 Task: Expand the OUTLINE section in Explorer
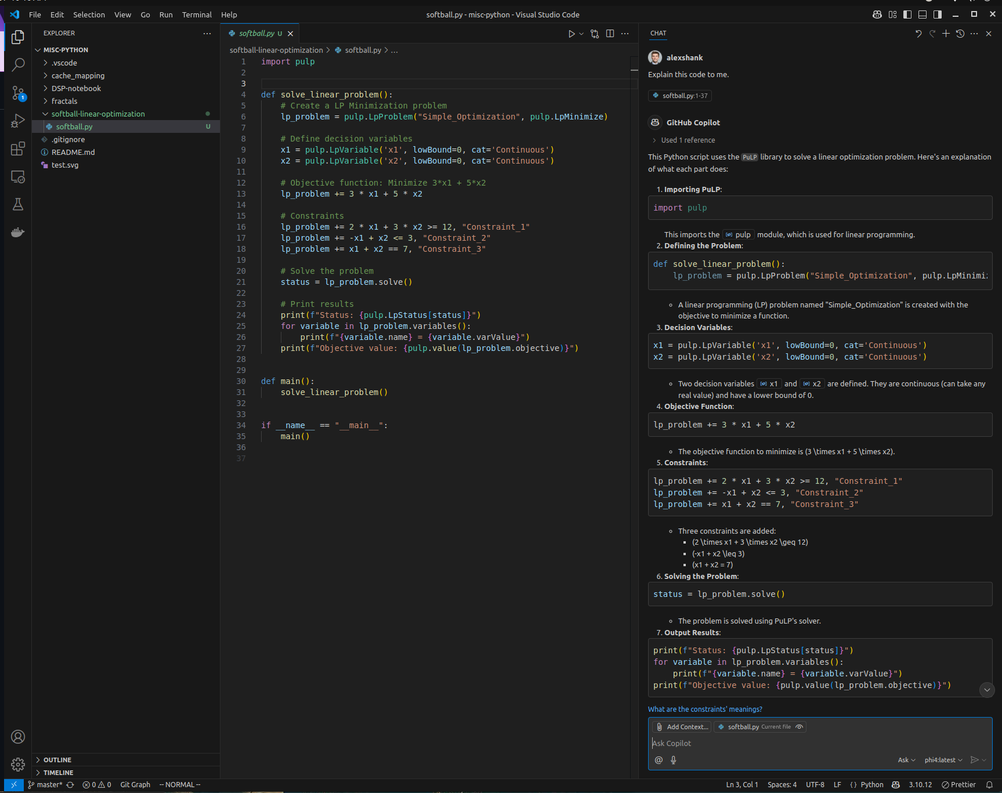(57, 760)
